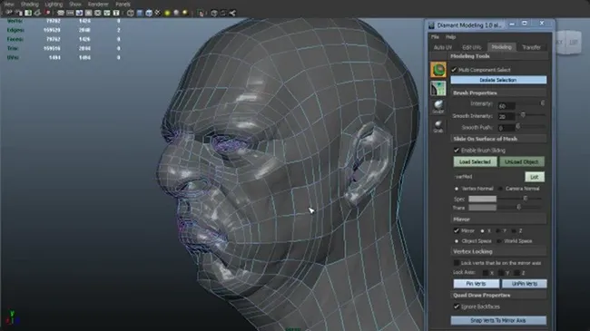Toggle the textured checker display icon

pos(157,14)
